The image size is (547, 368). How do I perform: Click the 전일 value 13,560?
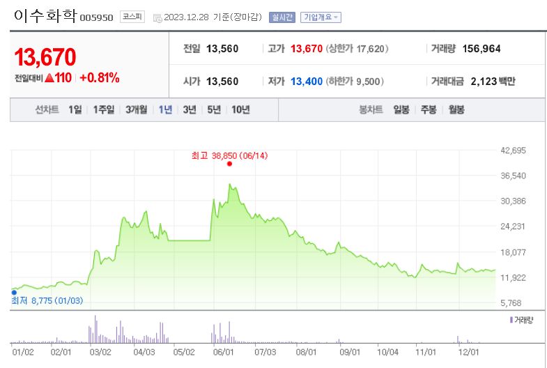click(x=222, y=49)
